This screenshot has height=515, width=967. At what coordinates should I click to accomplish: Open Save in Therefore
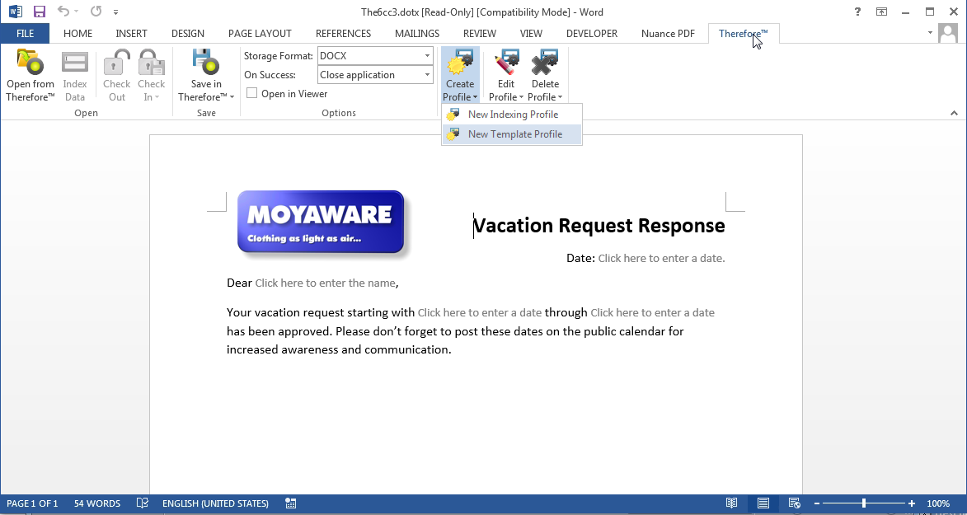point(205,74)
